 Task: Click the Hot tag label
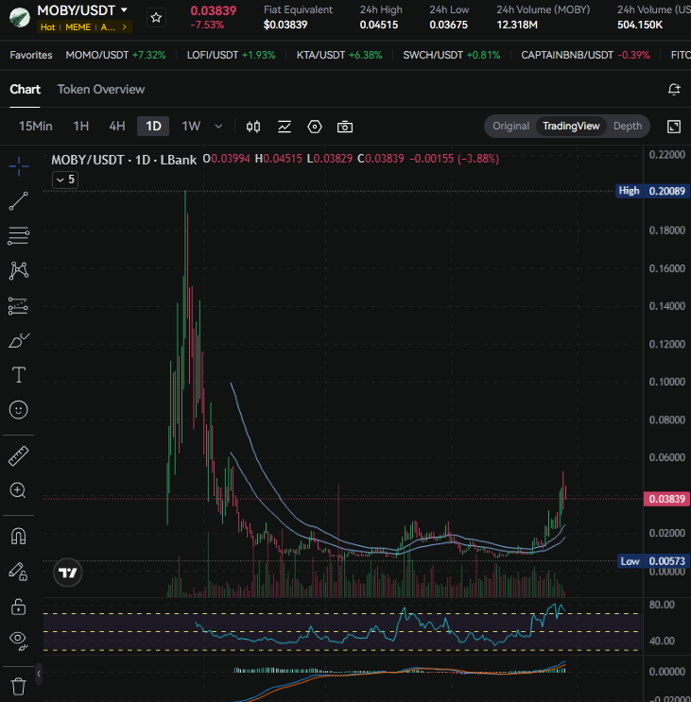[47, 27]
